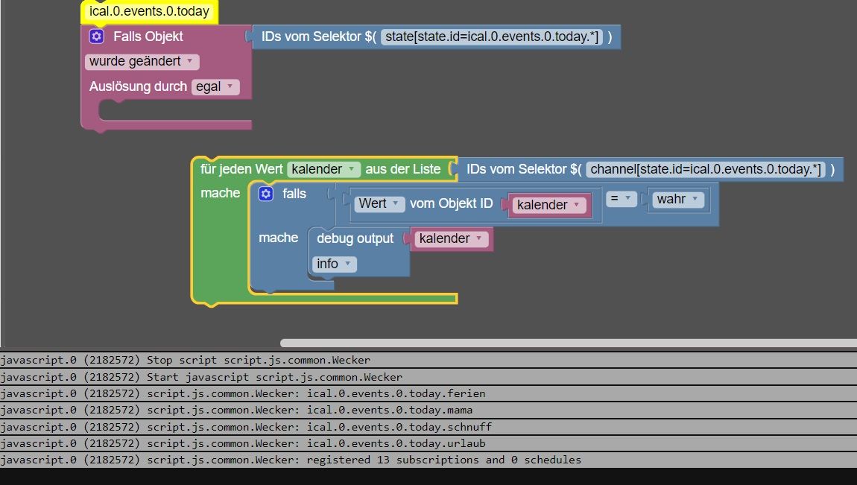Open kalender dropdown in debug output block

(451, 238)
